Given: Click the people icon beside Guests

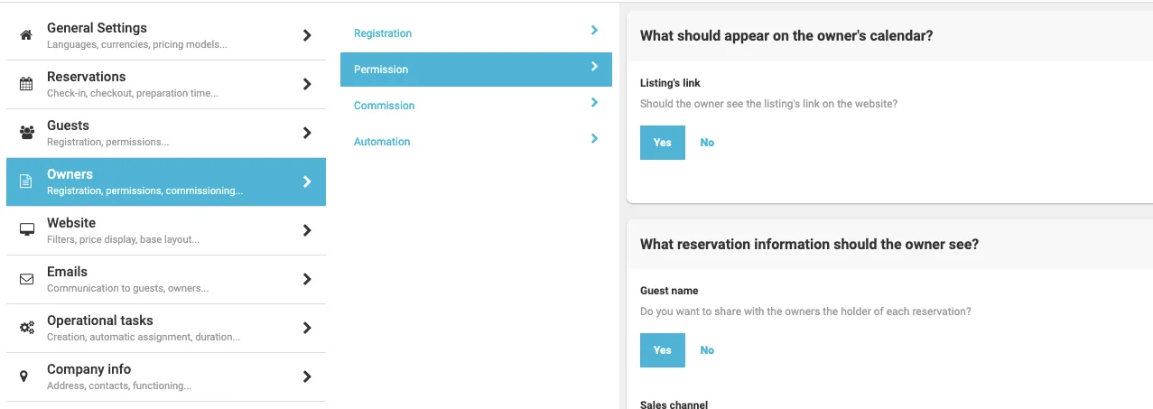Looking at the screenshot, I should (26, 133).
